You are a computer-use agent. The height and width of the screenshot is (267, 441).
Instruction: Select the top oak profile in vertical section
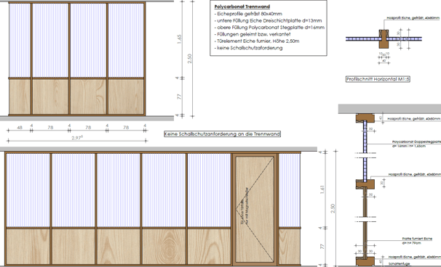(x=365, y=118)
